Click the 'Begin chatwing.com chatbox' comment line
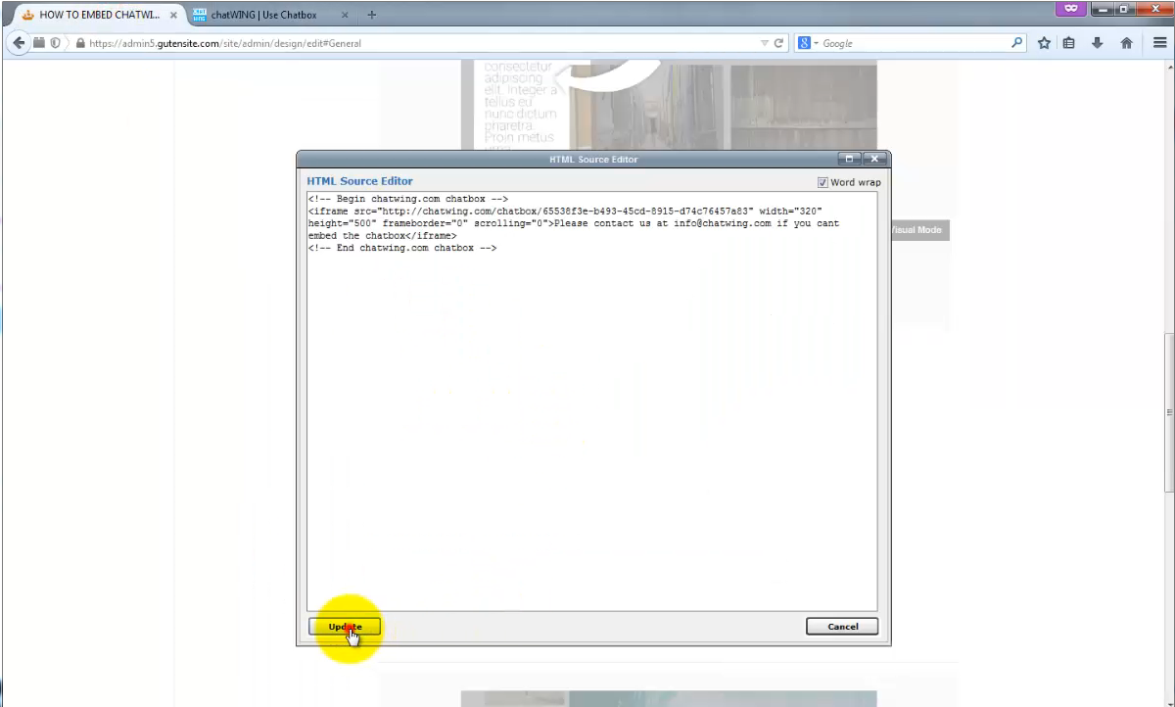1175x707 pixels. tap(407, 199)
